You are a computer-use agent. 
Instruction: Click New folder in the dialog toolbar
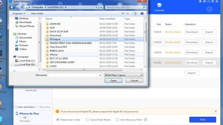(x=37, y=14)
